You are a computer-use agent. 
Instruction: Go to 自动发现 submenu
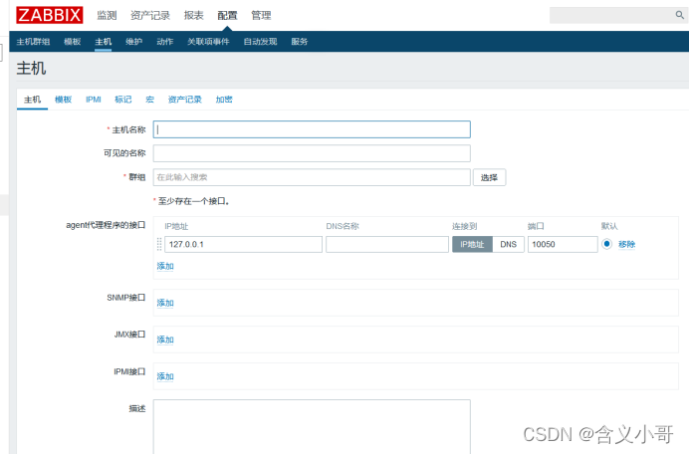pyautogui.click(x=261, y=42)
